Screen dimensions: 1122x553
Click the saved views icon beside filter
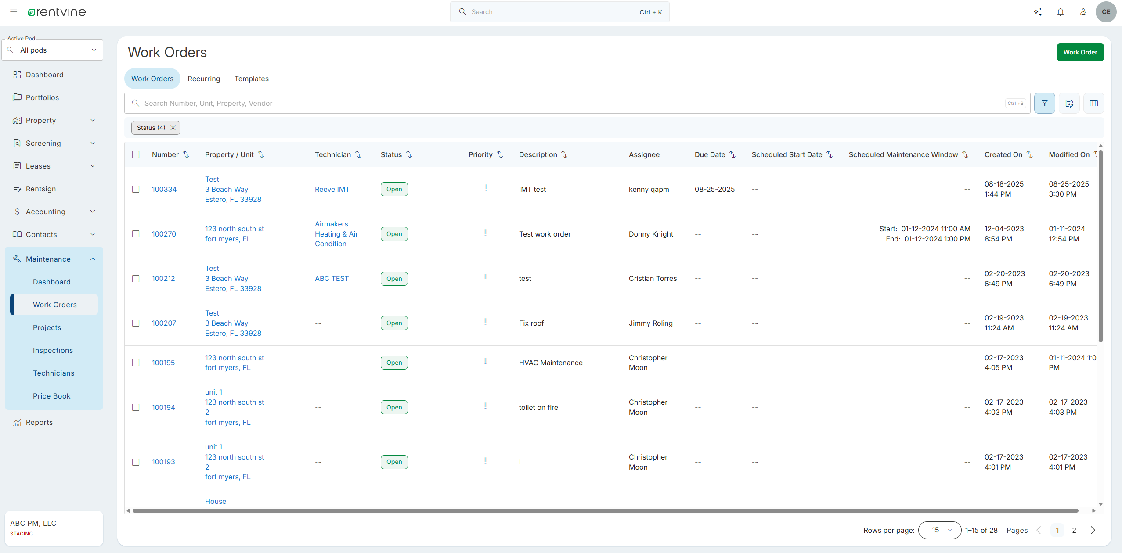coord(1069,103)
